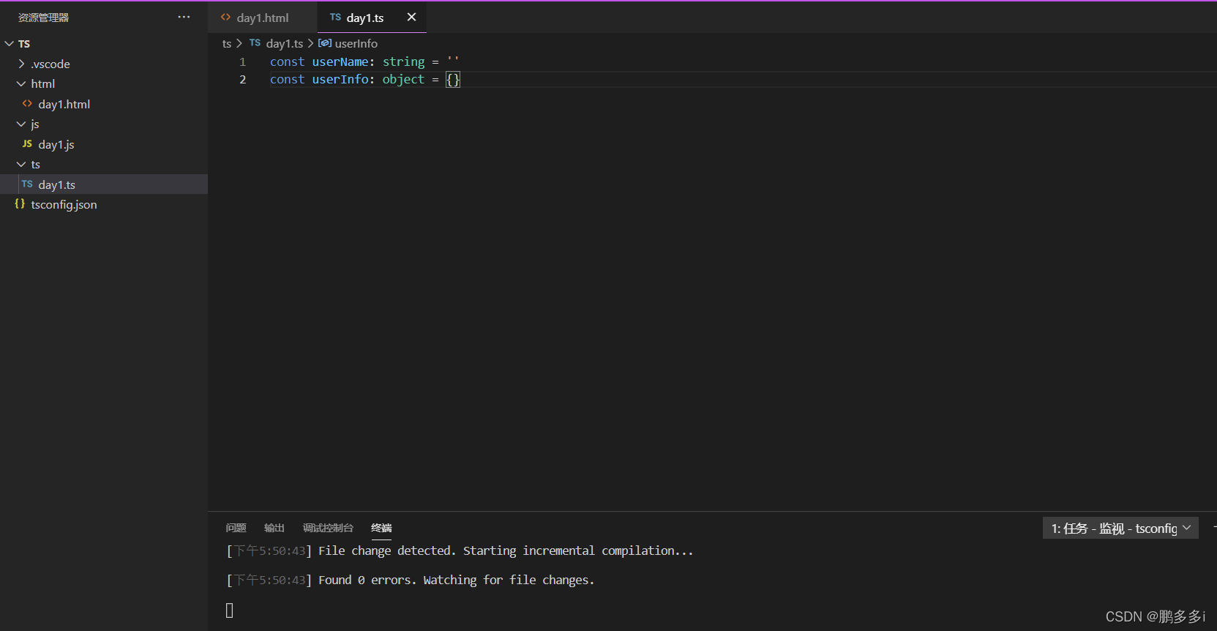
Task: Click the JSON braces icon beside tsconfig.json
Action: point(20,204)
